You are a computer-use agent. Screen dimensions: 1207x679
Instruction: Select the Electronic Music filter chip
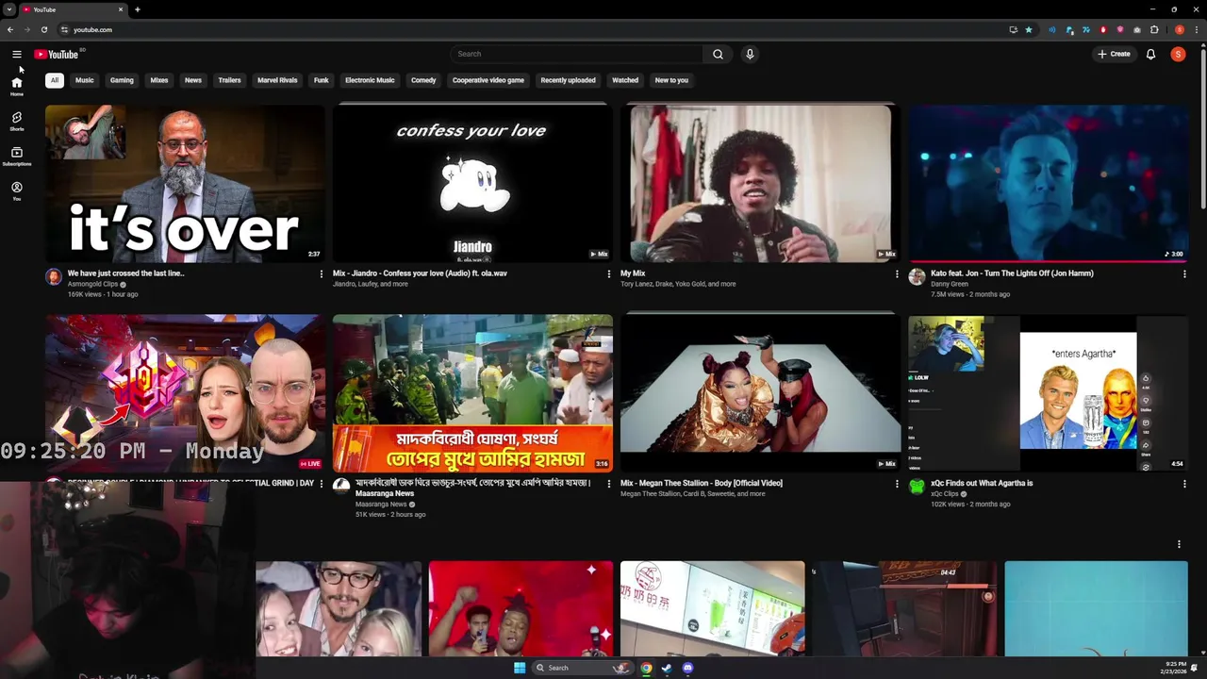point(370,80)
